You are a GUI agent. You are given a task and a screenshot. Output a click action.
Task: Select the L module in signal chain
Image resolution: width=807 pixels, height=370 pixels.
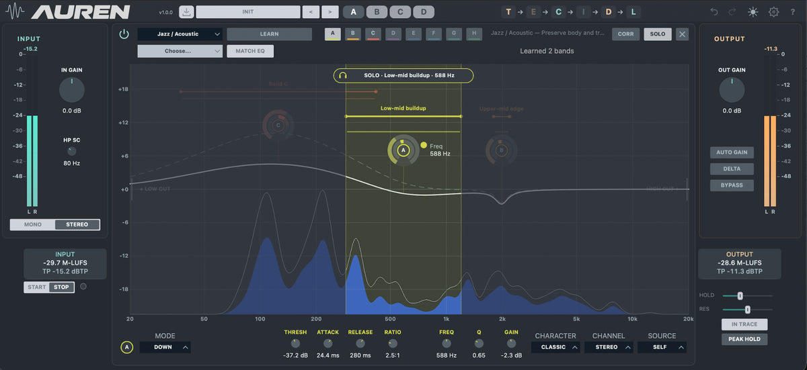[633, 12]
